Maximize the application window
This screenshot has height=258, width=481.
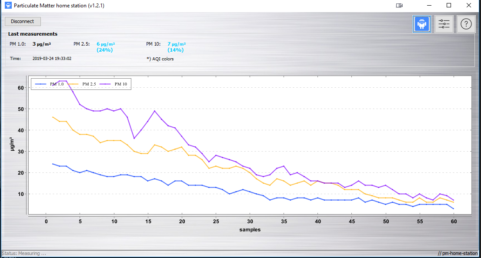pyautogui.click(x=449, y=6)
